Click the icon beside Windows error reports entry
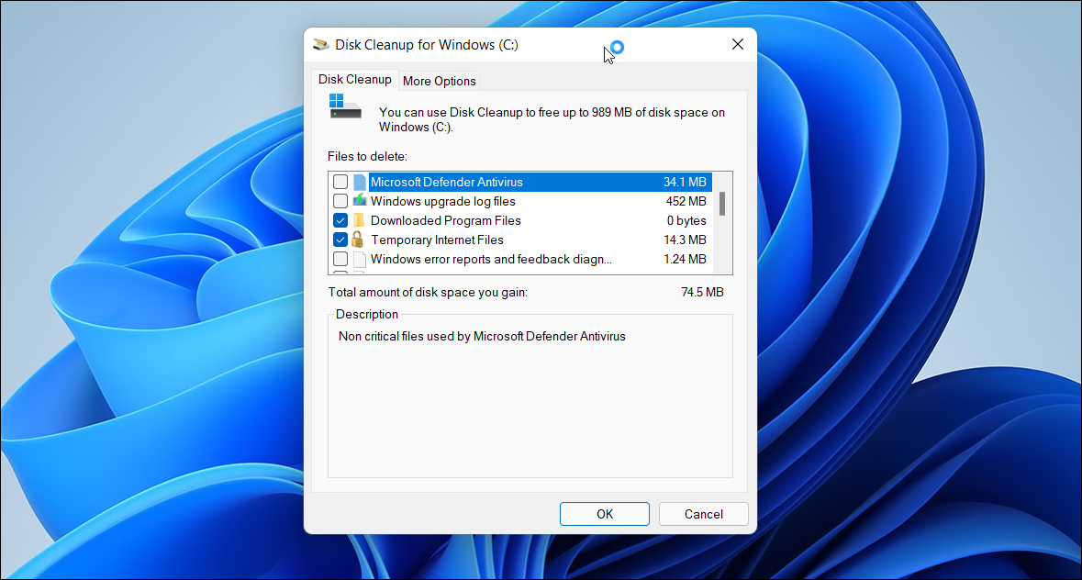Viewport: 1082px width, 580px height. (359, 259)
